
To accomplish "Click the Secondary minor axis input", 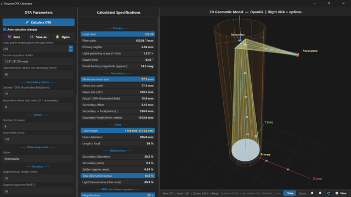I will [x=38, y=107].
